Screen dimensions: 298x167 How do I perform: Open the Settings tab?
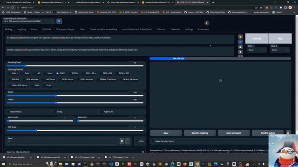(189, 29)
